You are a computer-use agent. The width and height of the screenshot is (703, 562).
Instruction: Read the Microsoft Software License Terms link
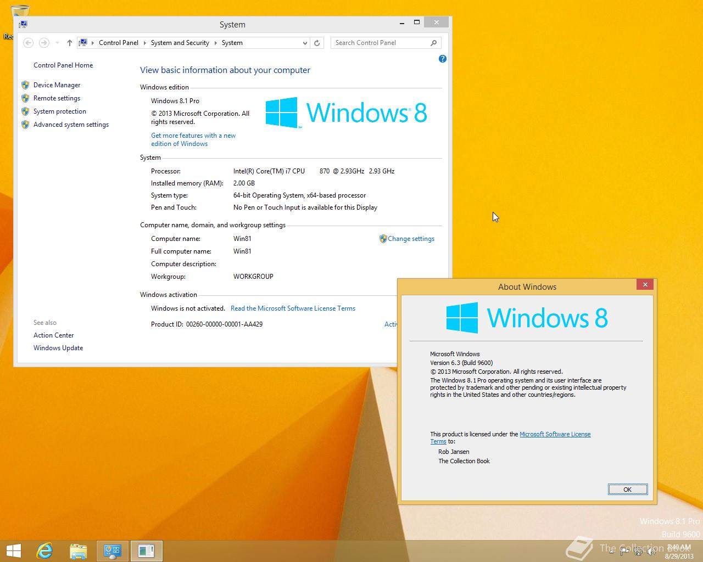click(293, 308)
